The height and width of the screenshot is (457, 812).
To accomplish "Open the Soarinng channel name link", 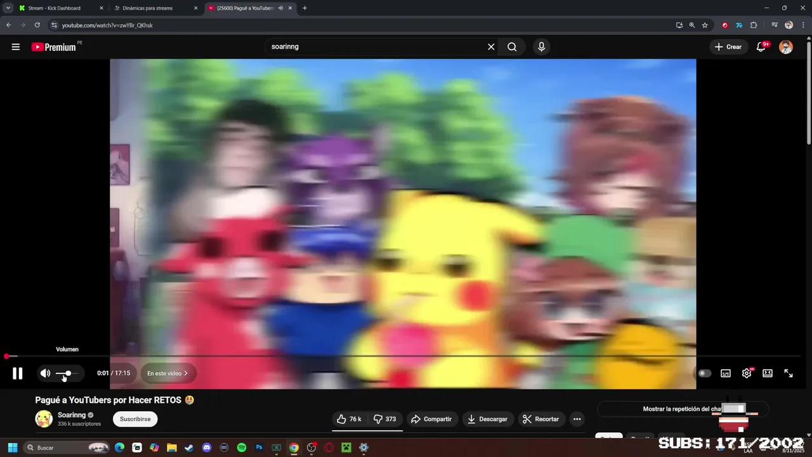I will (72, 415).
